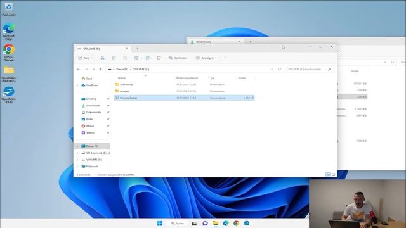This screenshot has width=406, height=228.
Task: Select the VOLUME (F:) window tab
Action: click(x=103, y=49)
